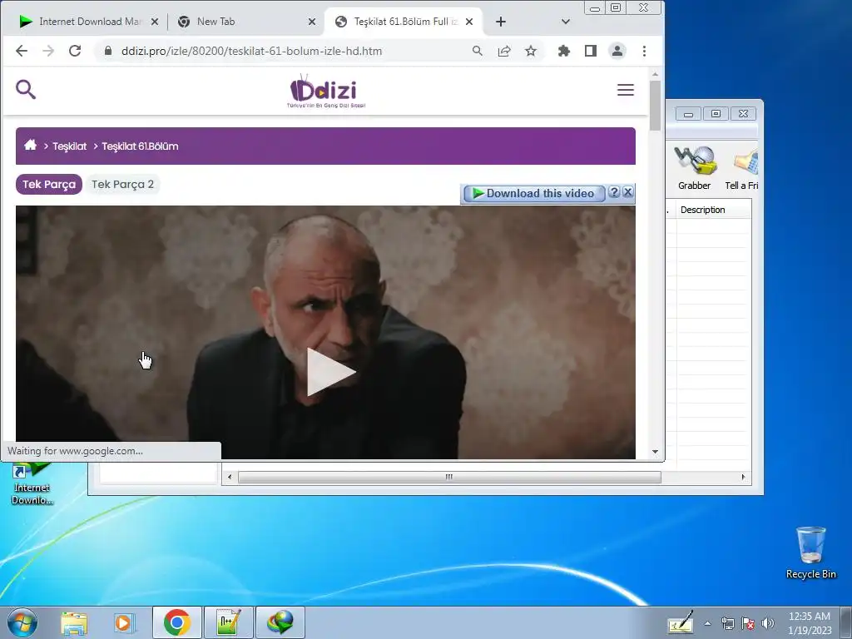This screenshot has height=639, width=852.
Task: Click IDM horizontal scrollbar thumb
Action: pyautogui.click(x=449, y=477)
